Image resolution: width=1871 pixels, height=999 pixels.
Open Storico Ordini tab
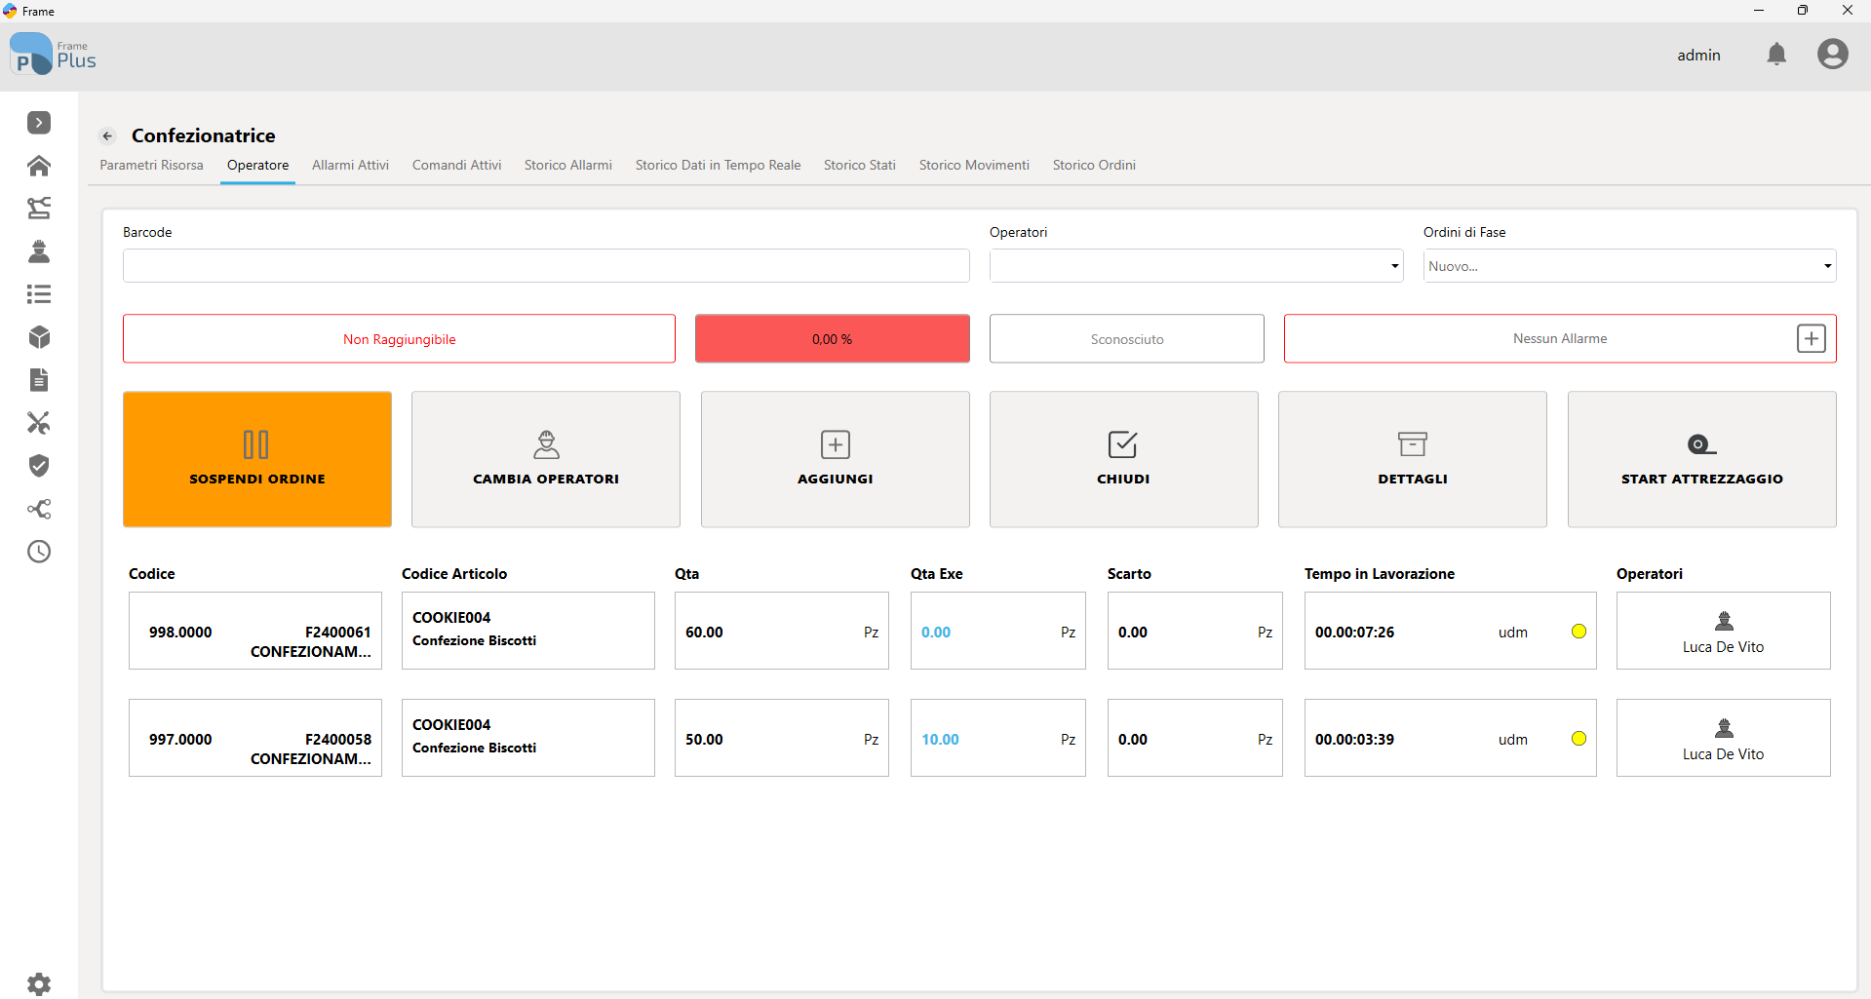1094,165
